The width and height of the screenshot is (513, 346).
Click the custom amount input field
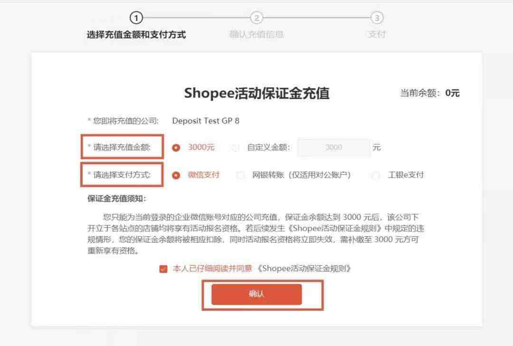click(334, 148)
